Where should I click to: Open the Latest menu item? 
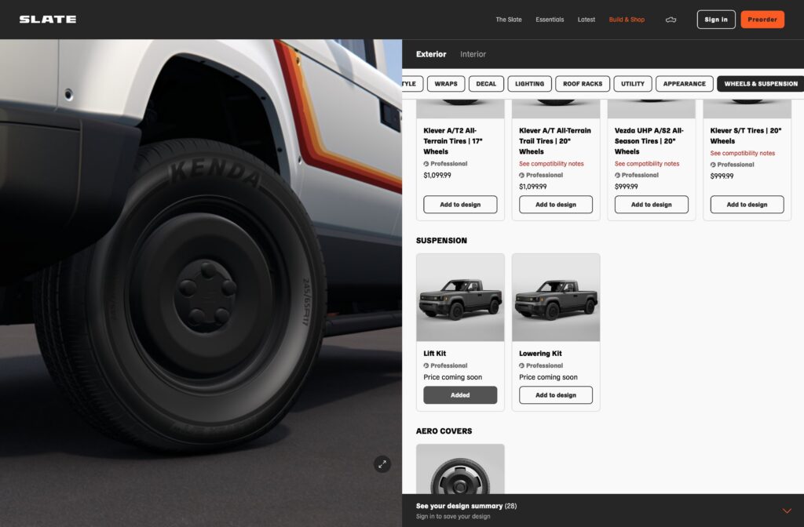coord(586,20)
